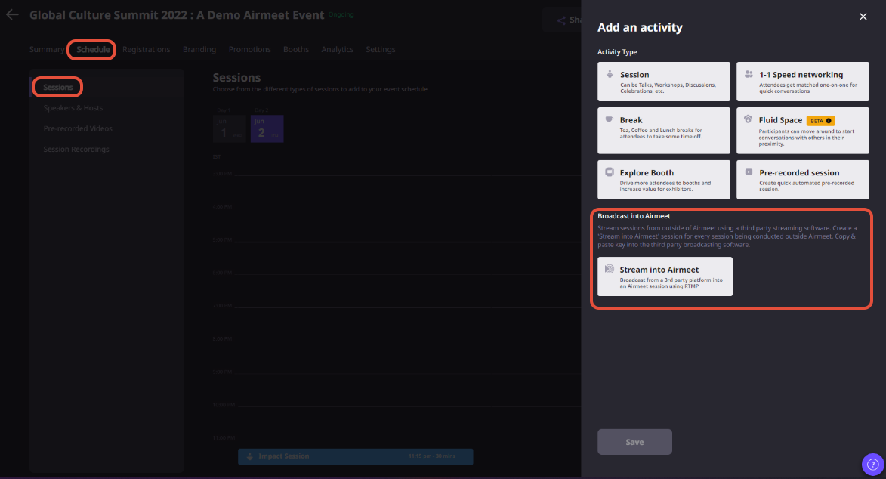Select Sessions in the sidebar
This screenshot has height=479, width=886.
(57, 87)
